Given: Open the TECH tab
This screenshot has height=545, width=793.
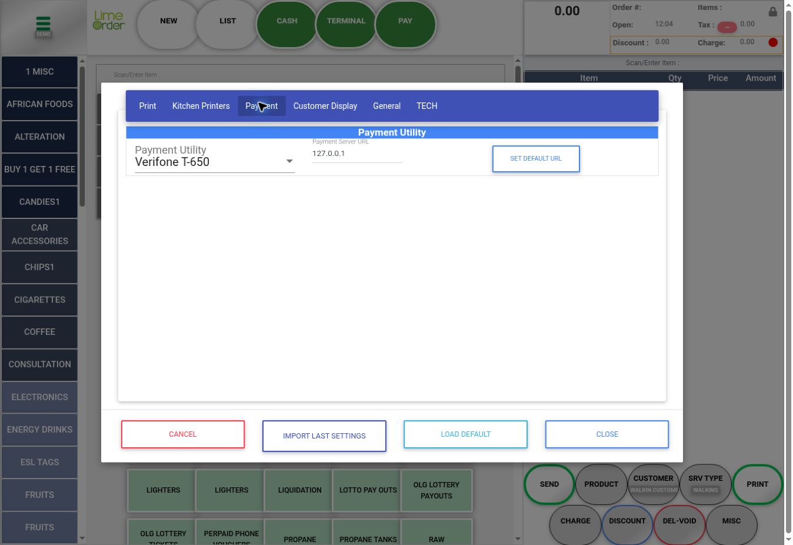Looking at the screenshot, I should pos(427,106).
